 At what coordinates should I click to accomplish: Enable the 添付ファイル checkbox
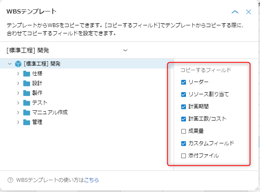click(x=183, y=156)
